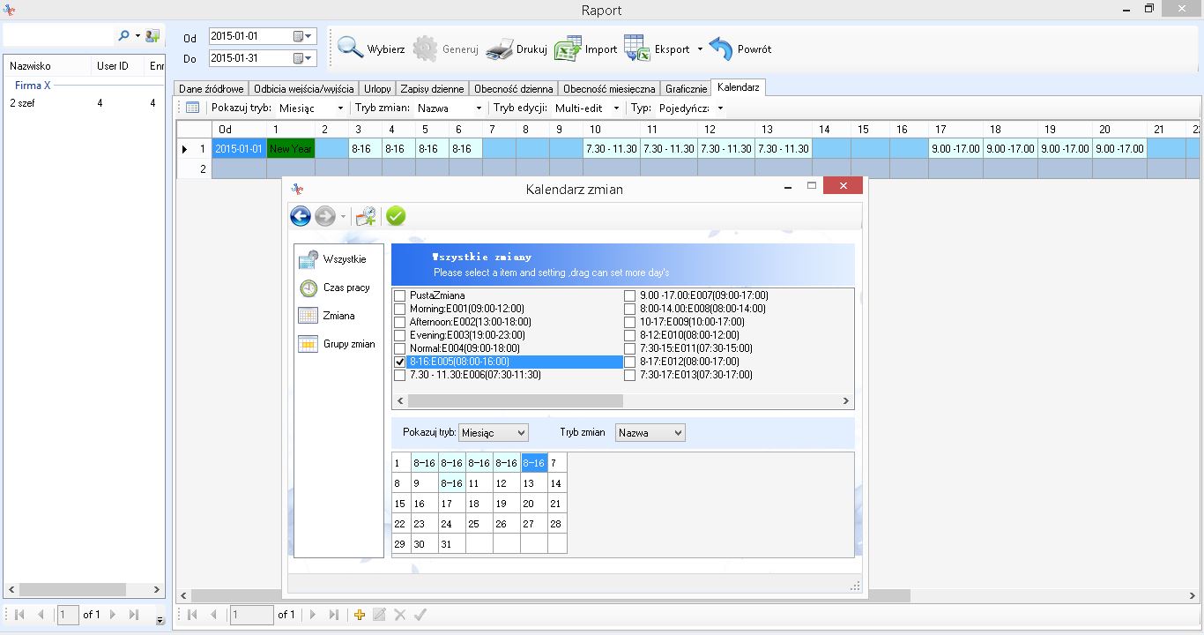Select the Firma X group in employee list

pyautogui.click(x=33, y=86)
